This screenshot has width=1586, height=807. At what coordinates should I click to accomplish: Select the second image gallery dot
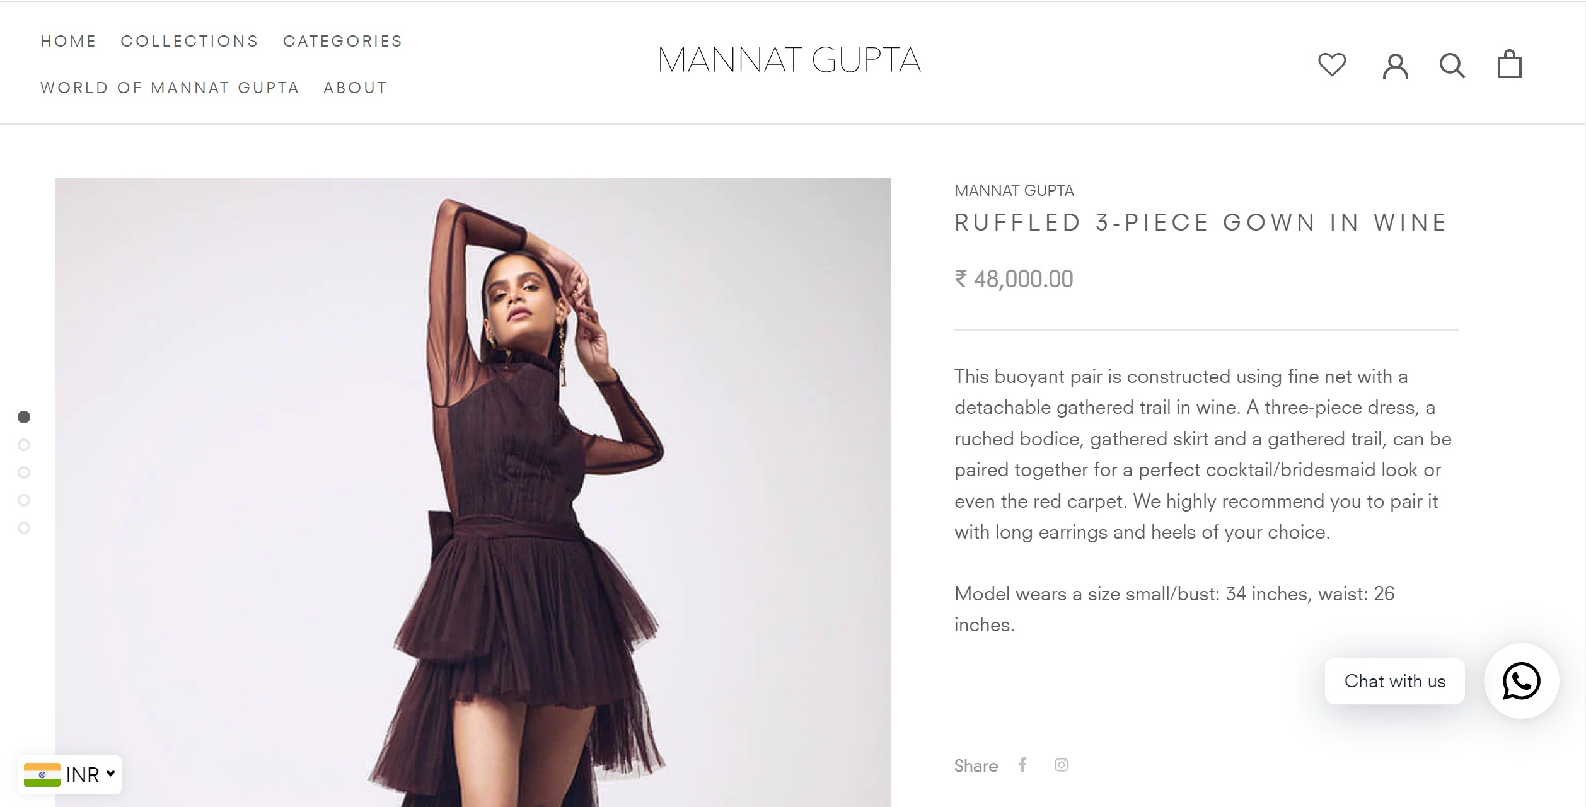[24, 445]
